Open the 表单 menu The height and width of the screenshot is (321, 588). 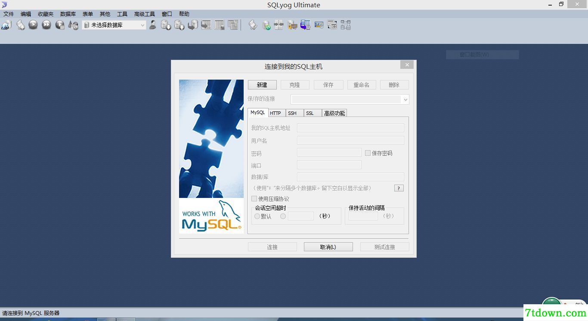click(88, 14)
